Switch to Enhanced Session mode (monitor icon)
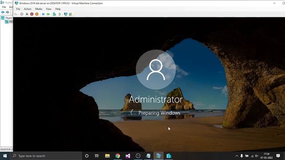 click(x=65, y=14)
